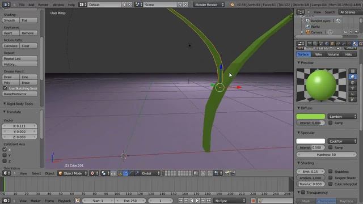
Task: Enable the Cubic Interpolation checkbox
Action: (330, 184)
